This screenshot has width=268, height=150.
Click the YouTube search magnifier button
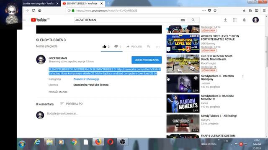[193, 20]
